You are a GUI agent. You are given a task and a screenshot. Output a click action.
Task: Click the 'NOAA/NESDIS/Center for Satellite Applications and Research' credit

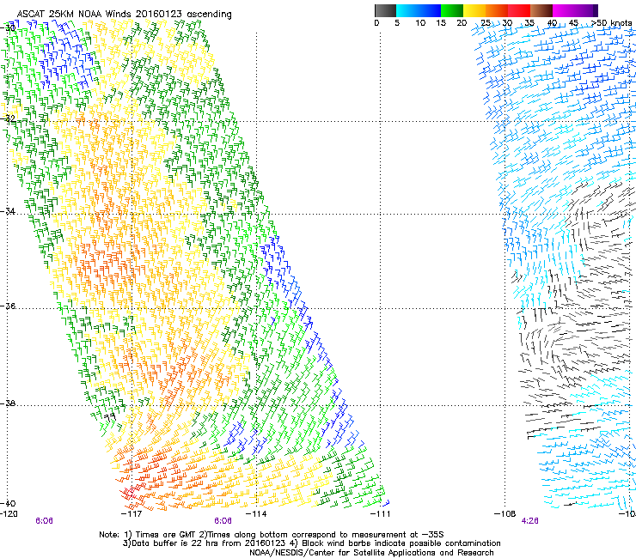[371, 553]
